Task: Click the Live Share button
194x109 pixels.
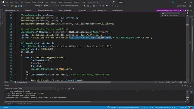Action: click(182, 6)
